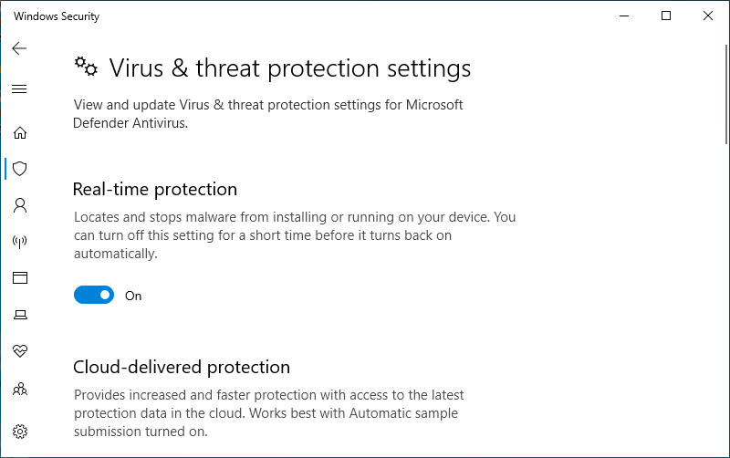Go back using the back arrow

pos(19,48)
